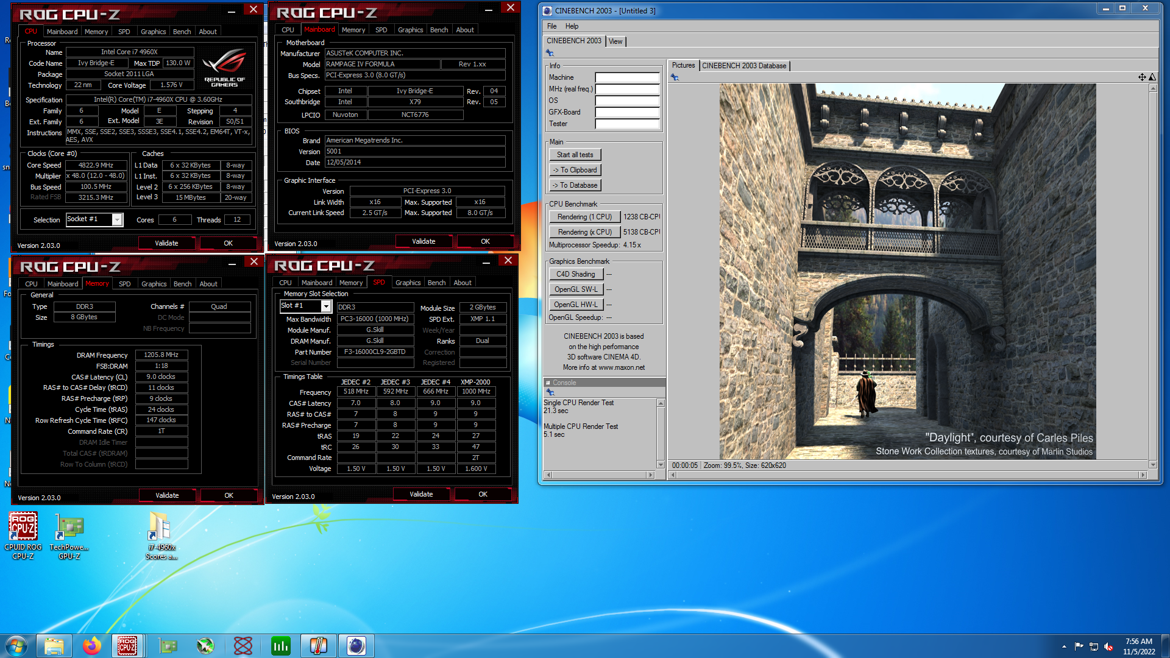Click the Console scrollbar down arrow
Image resolution: width=1170 pixels, height=658 pixels.
pos(661,465)
